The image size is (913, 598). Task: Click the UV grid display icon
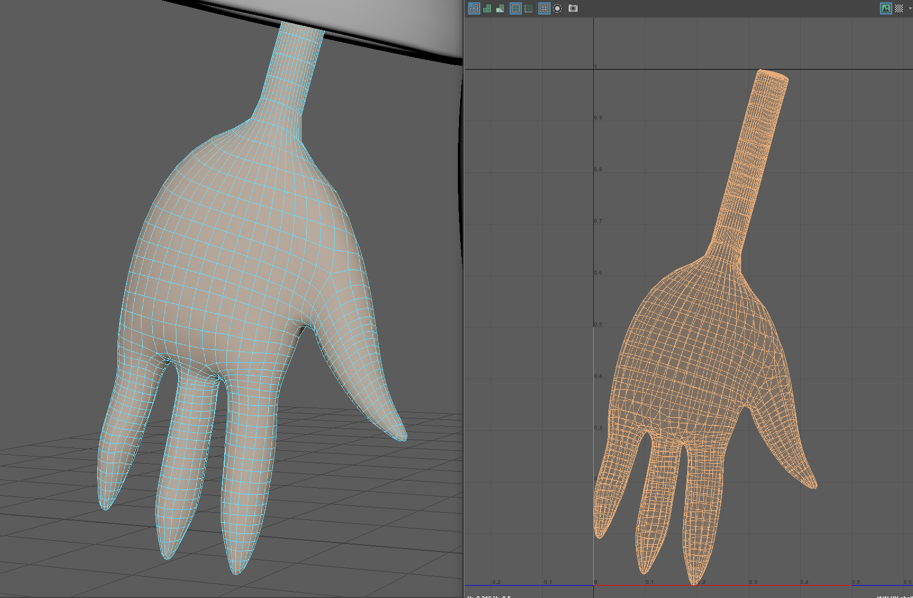[544, 8]
